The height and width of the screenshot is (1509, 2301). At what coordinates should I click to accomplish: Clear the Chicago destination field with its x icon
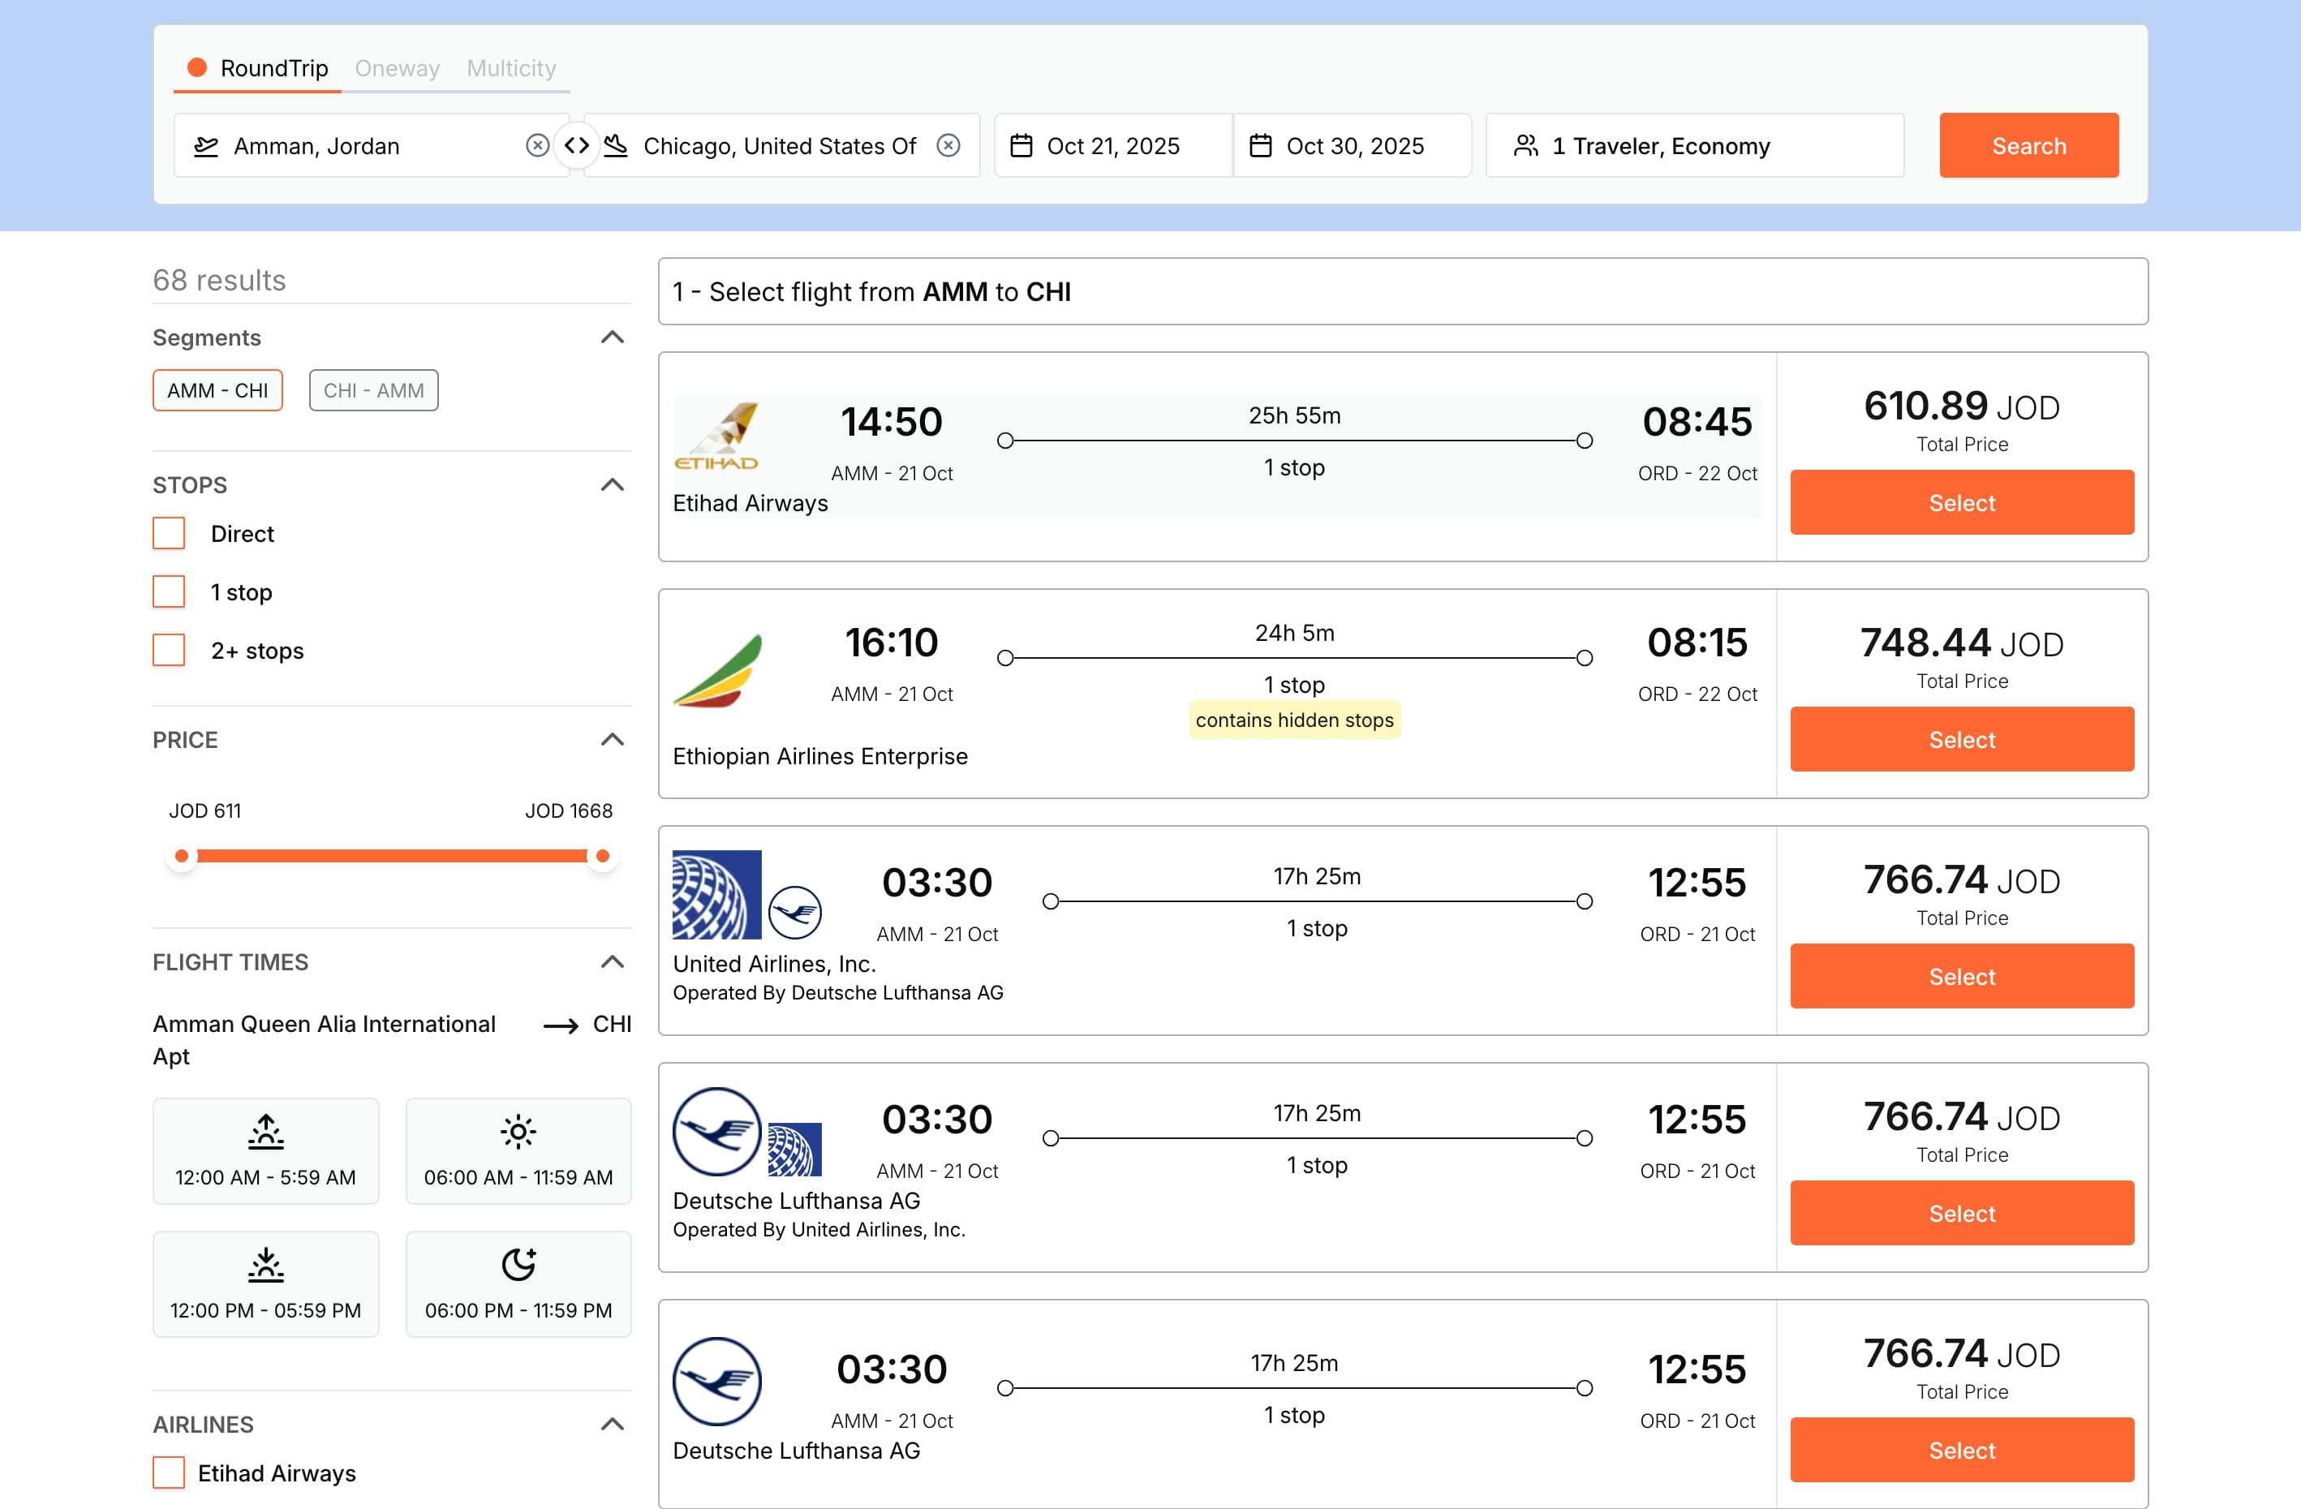[948, 145]
